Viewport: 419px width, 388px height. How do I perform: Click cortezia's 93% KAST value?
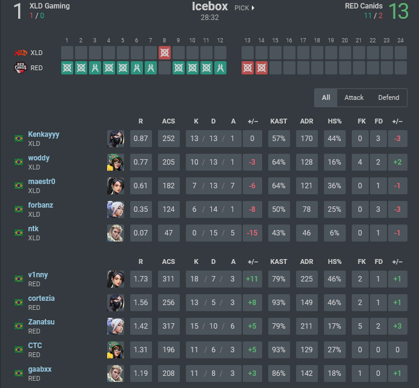[x=279, y=303]
